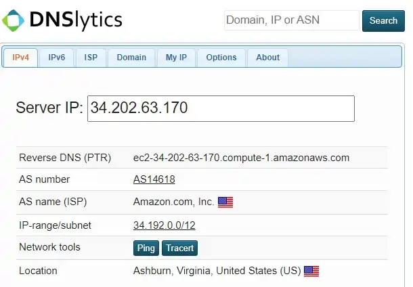Show the Options tab
Viewport: 413px width, 287px height.
[221, 58]
